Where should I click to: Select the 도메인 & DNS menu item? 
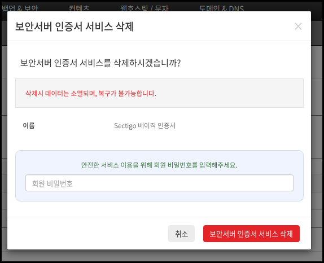pyautogui.click(x=221, y=8)
